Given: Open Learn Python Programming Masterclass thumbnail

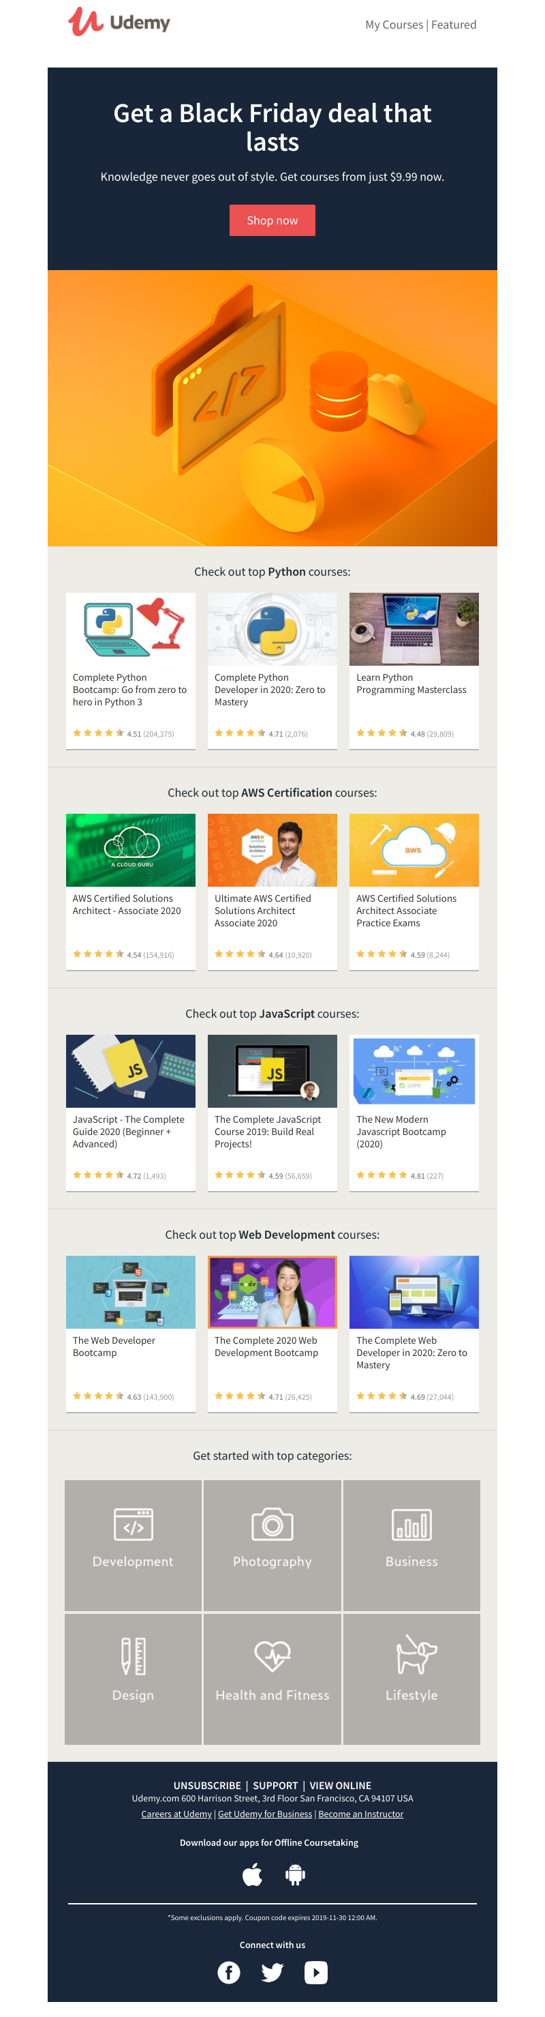Looking at the screenshot, I should point(414,629).
